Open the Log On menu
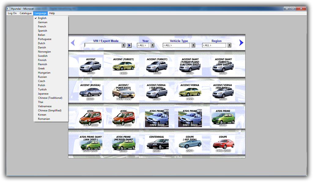This screenshot has height=182, width=313. pyautogui.click(x=12, y=13)
